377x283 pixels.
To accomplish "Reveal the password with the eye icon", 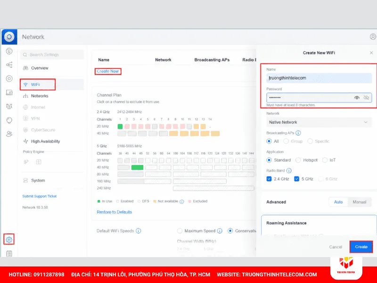I will point(357,98).
